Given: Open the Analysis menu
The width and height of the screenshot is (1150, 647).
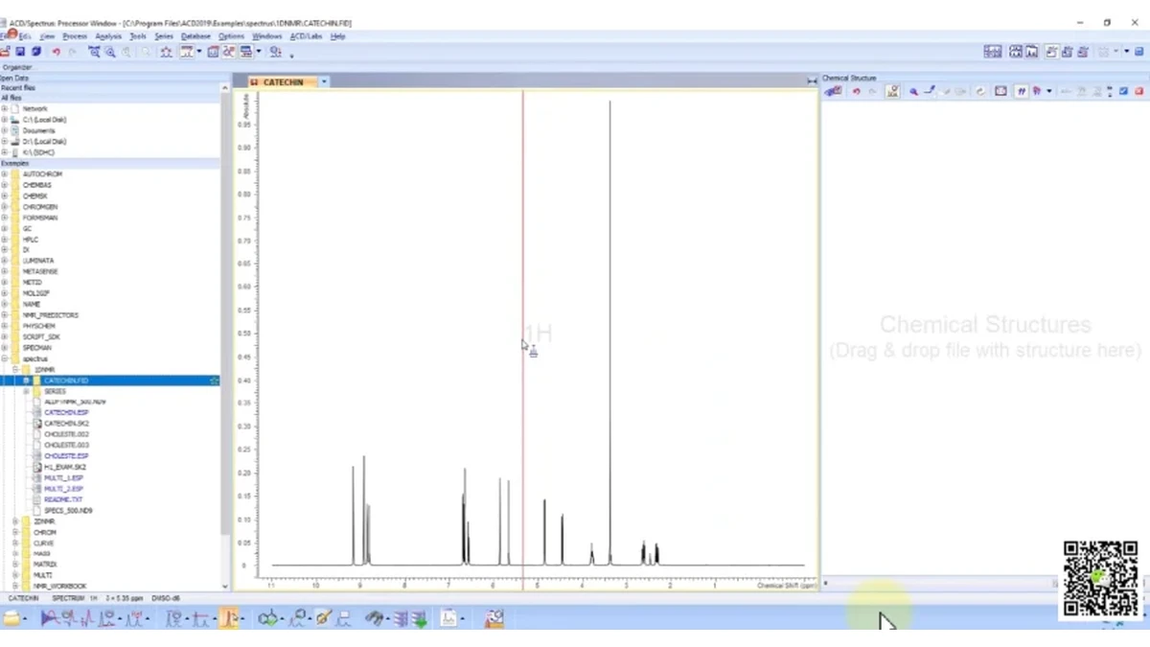Looking at the screenshot, I should (x=108, y=36).
